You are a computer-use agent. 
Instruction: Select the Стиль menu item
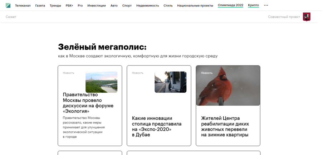click(168, 6)
